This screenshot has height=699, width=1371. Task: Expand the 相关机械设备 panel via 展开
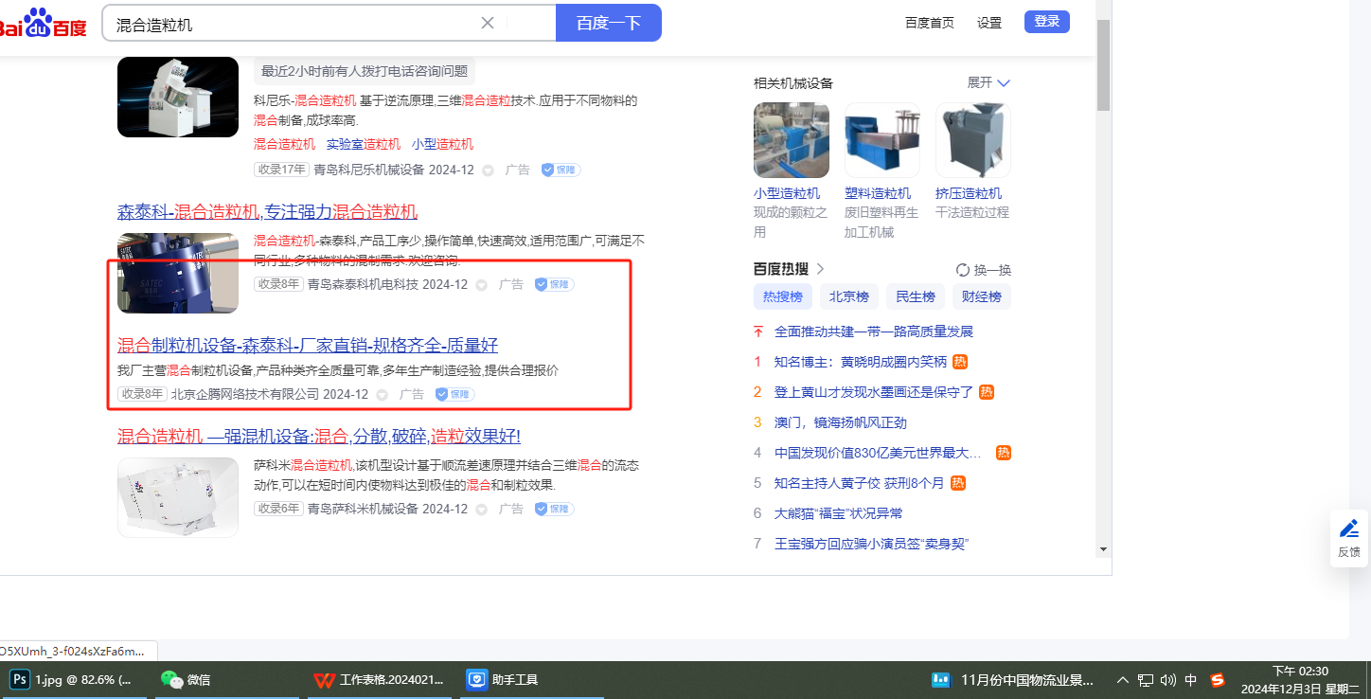tap(989, 82)
